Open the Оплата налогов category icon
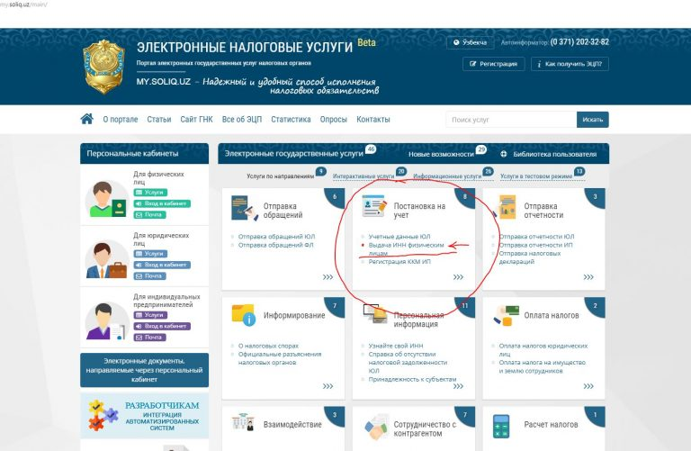 [507, 316]
